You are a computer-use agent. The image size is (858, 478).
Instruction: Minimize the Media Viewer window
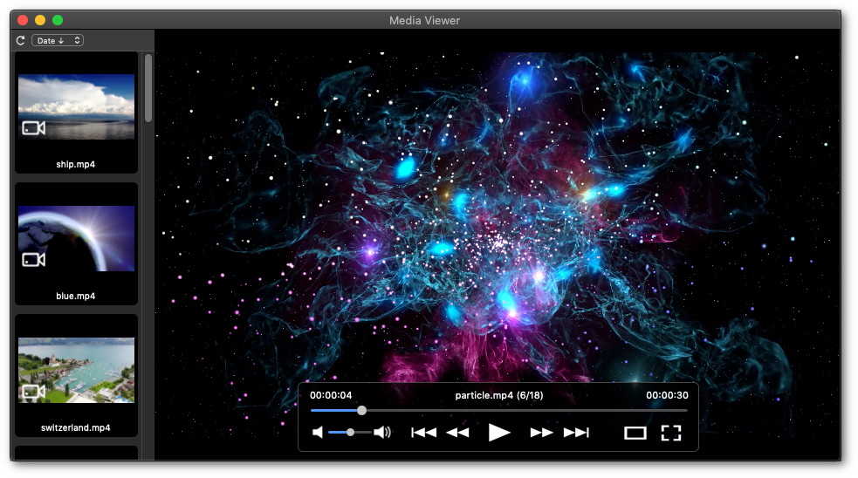click(x=40, y=20)
